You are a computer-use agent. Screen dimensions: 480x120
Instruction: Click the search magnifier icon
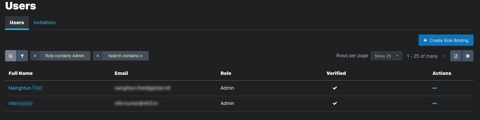coord(11,56)
